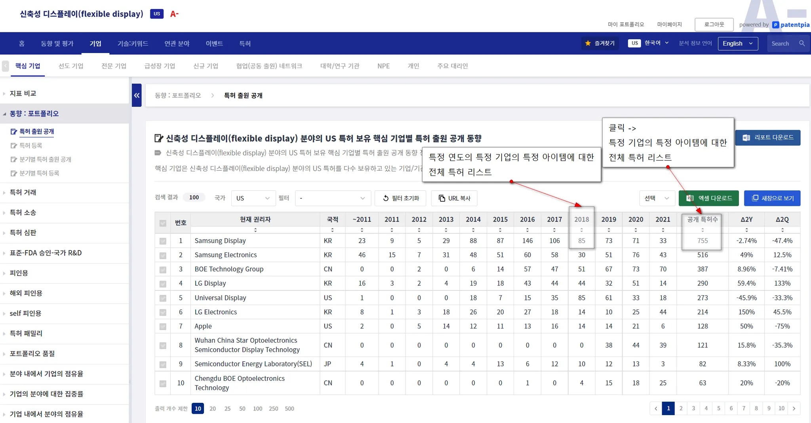Image resolution: width=811 pixels, height=423 pixels.
Task: Toggle the checkbox for Apple row
Action: point(163,327)
